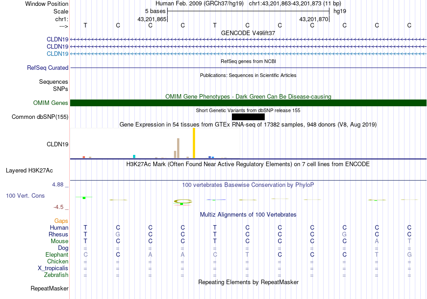Click the '5 bases' scale text
The height and width of the screenshot is (299, 427).
[x=155, y=11]
